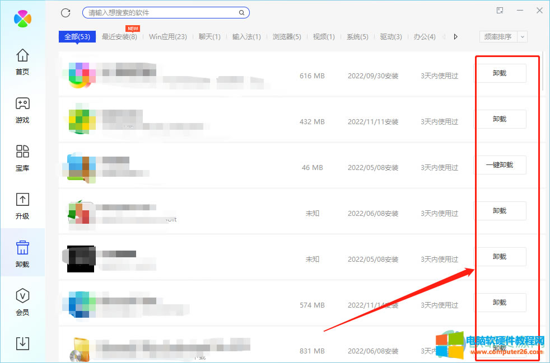This screenshot has width=550, height=363.
Task: Open the 卸载 uninstall sidebar icon
Action: (22, 253)
